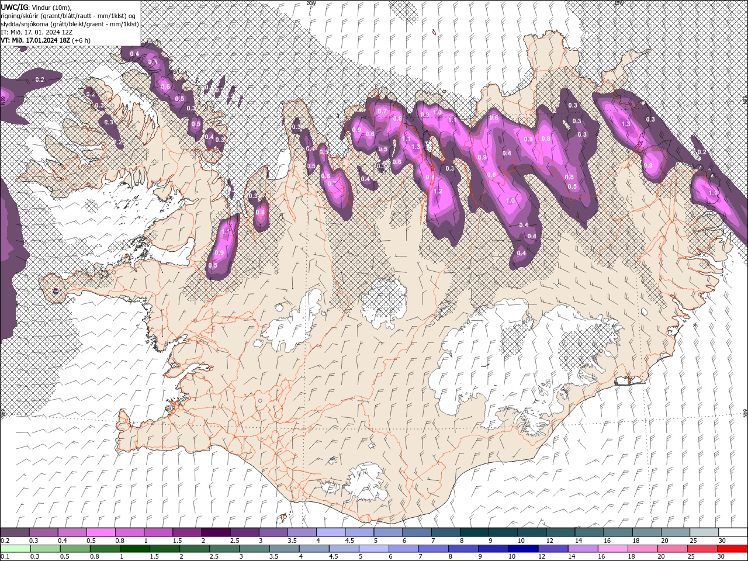Select the light pink swatch labeled 16 in rain legend
The image size is (748, 561).
(x=612, y=549)
